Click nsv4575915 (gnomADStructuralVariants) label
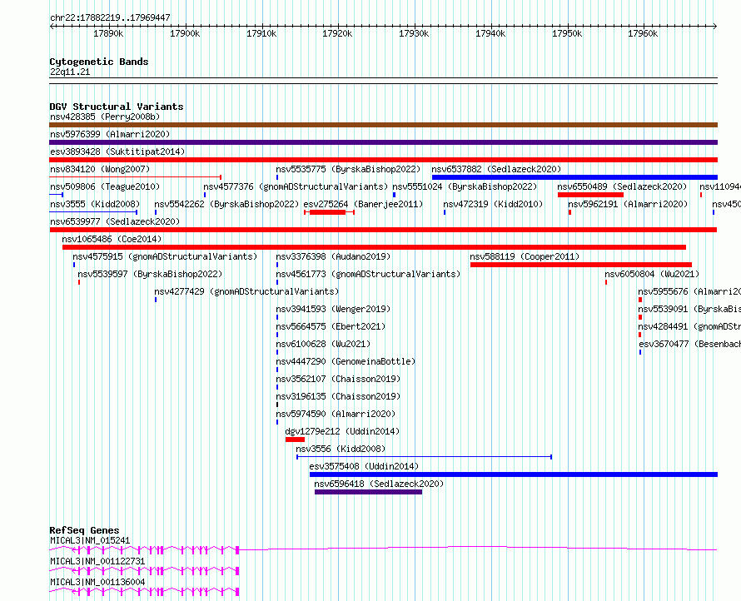Image resolution: width=741 pixels, height=601 pixels. coord(165,256)
